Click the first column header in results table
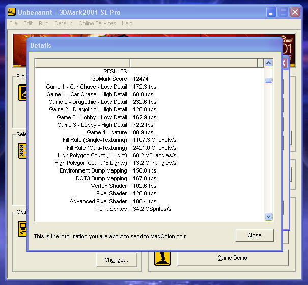Viewport: 308px width, 285px height. click(x=82, y=63)
